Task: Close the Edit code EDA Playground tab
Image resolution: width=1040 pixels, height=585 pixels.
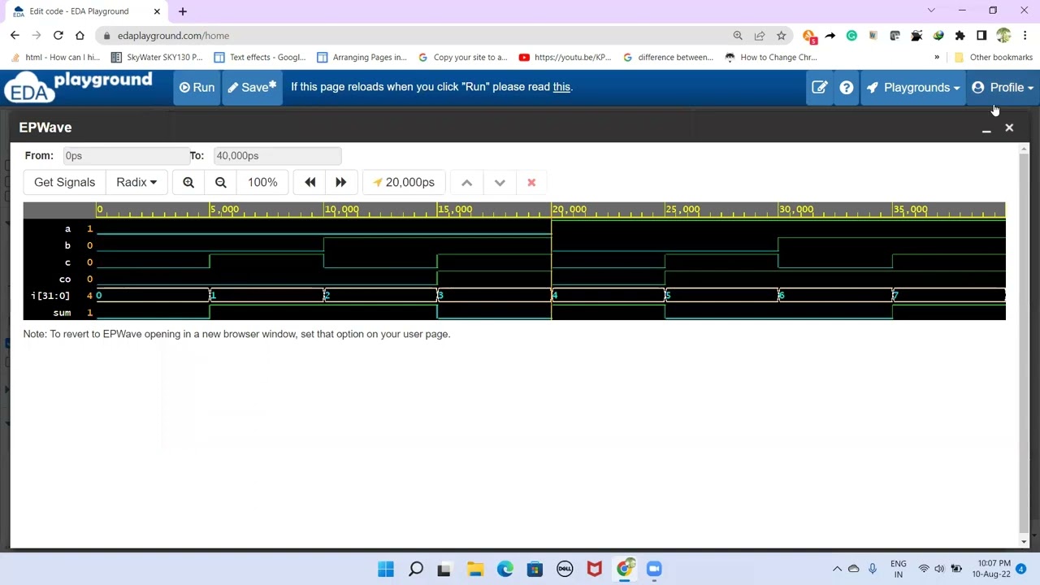Action: (157, 11)
